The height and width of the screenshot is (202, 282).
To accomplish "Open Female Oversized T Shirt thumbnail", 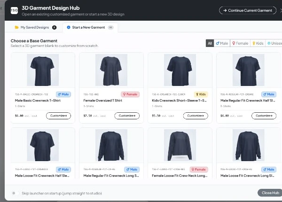I will [111, 70].
